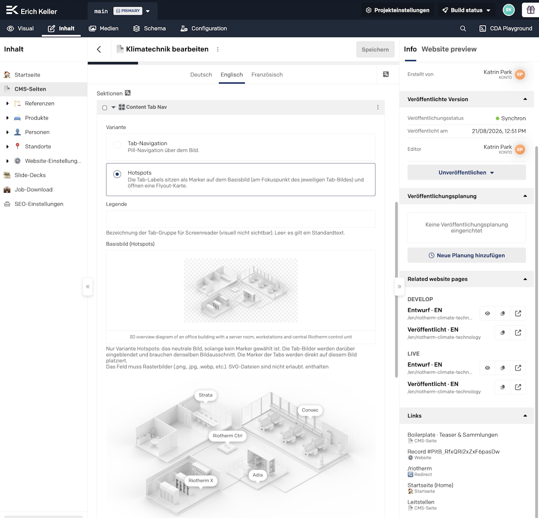Tick the Content Tab Nav checkbox
The width and height of the screenshot is (539, 518).
coord(105,108)
